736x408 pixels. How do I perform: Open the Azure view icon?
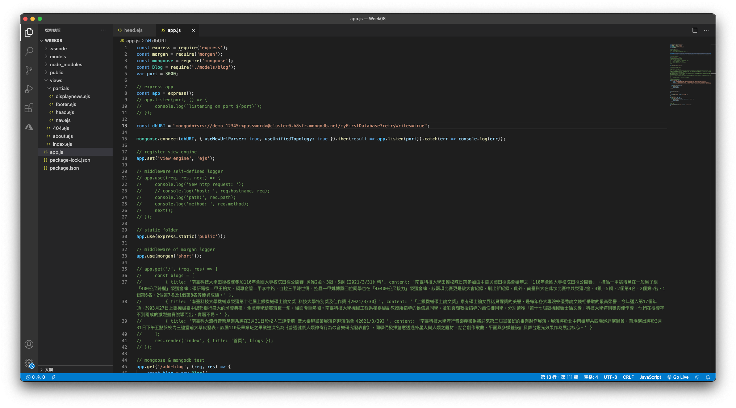[x=29, y=127]
